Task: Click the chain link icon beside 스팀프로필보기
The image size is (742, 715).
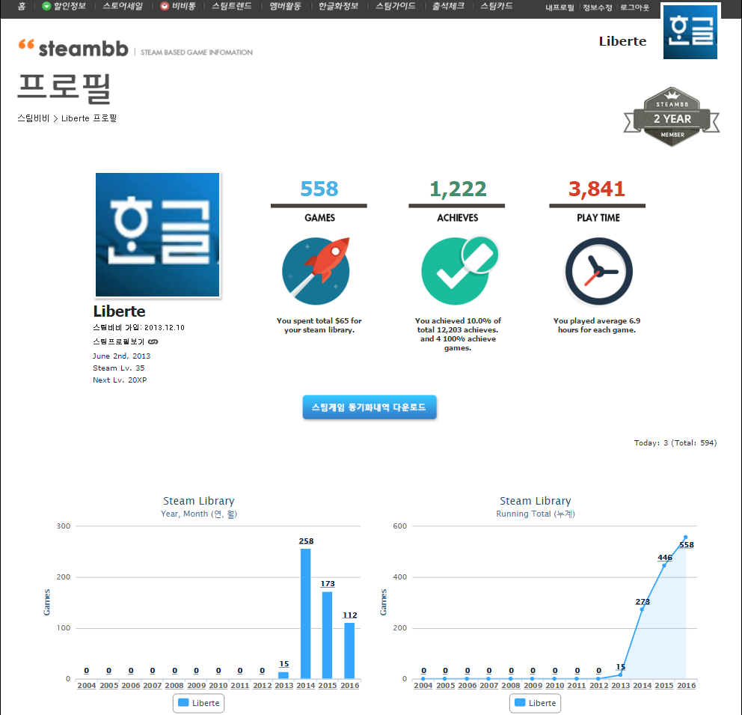Action: tap(153, 341)
